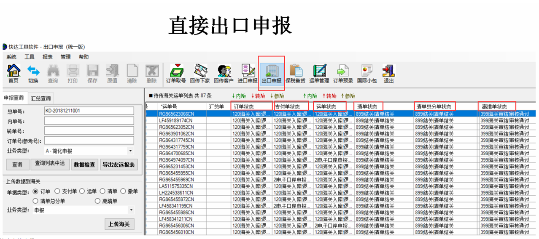Click the 回传下家 toolbar icon
This screenshot has width=539, height=239.
(x=199, y=73)
